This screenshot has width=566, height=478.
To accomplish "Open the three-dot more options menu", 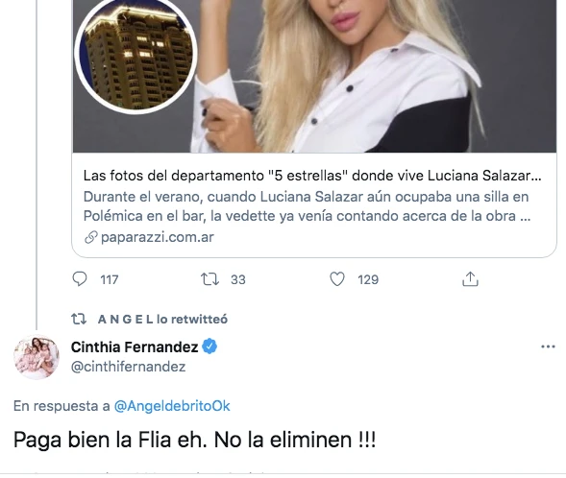I will tap(548, 347).
